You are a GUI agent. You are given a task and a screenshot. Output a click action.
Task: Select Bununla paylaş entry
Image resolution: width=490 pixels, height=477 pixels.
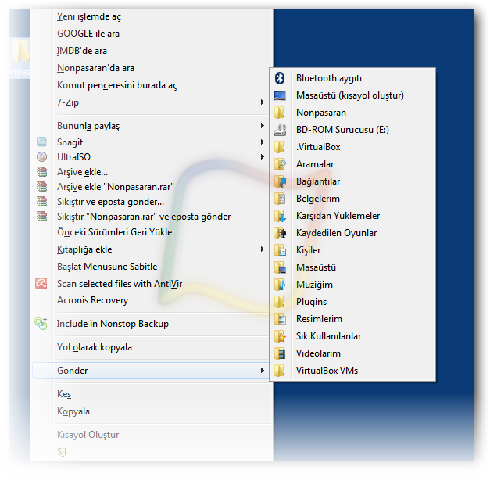click(x=88, y=126)
